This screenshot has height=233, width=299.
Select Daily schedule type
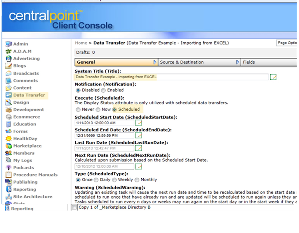pos(96,180)
